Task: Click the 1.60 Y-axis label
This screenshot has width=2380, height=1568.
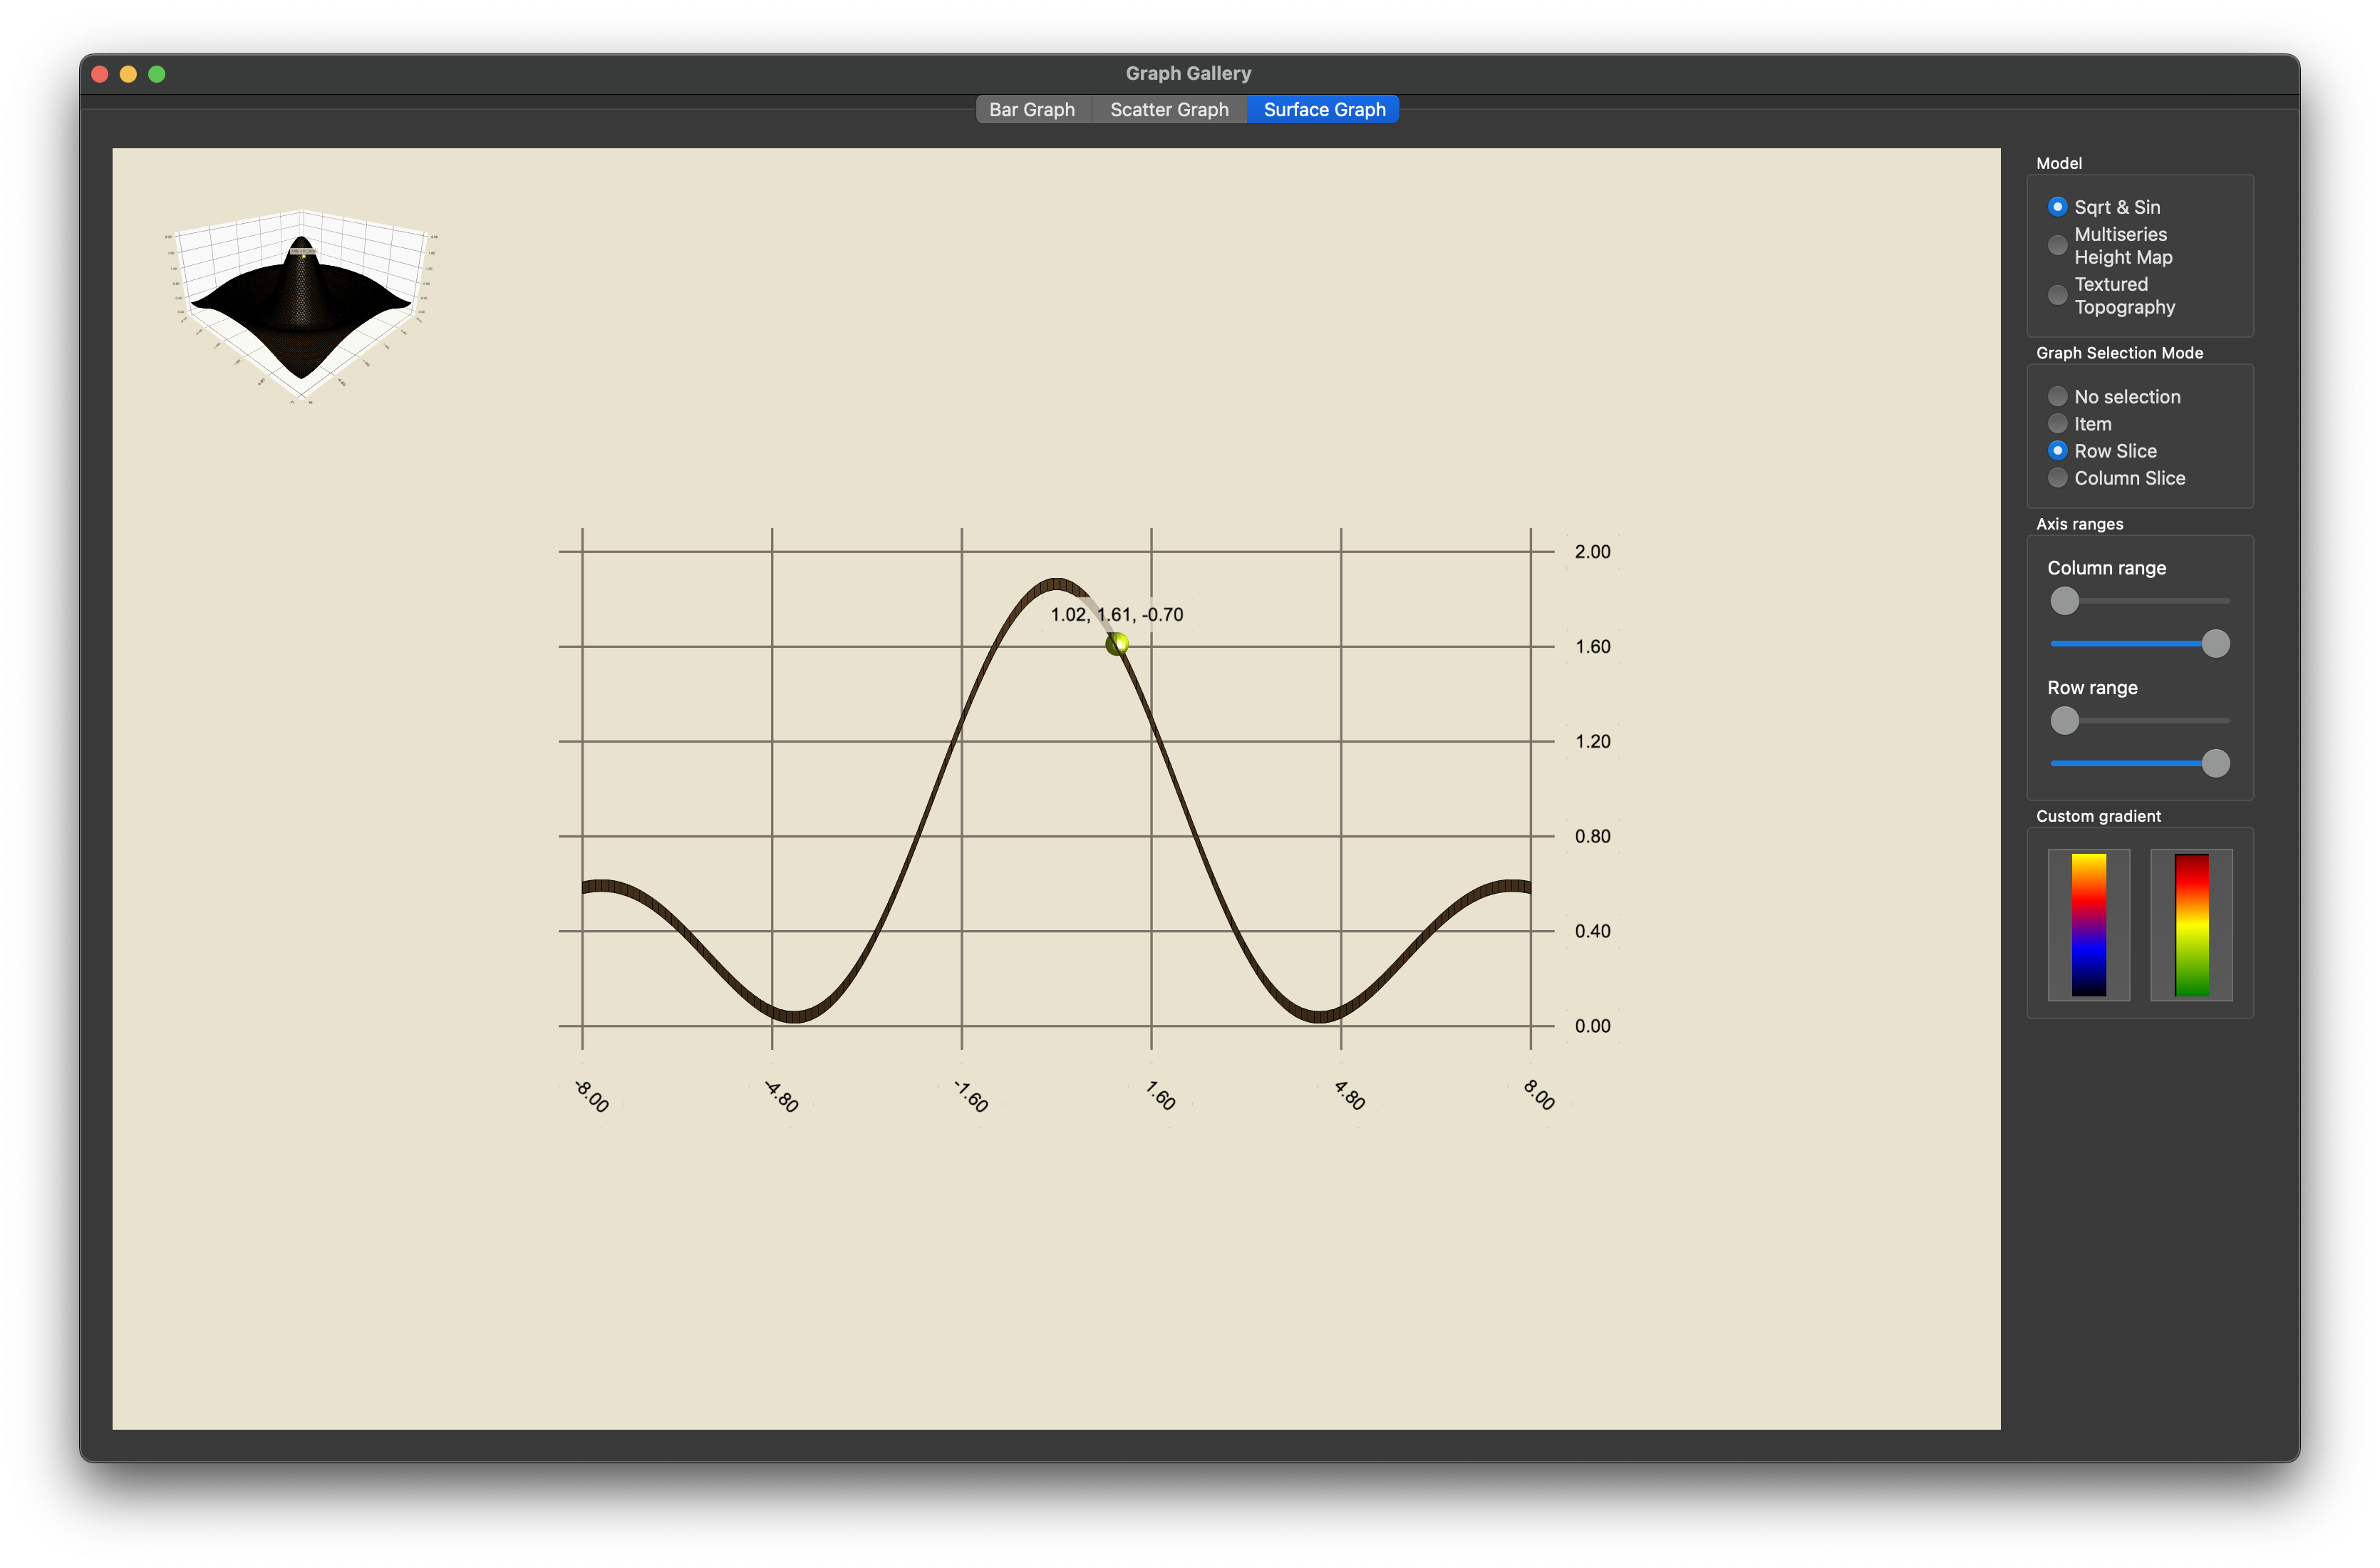Action: point(1592,646)
